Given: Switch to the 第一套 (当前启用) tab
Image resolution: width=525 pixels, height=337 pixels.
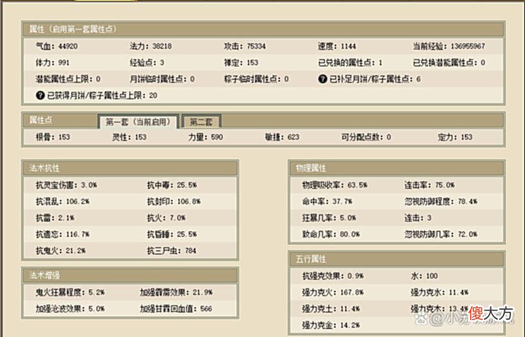Looking at the screenshot, I should 138,122.
